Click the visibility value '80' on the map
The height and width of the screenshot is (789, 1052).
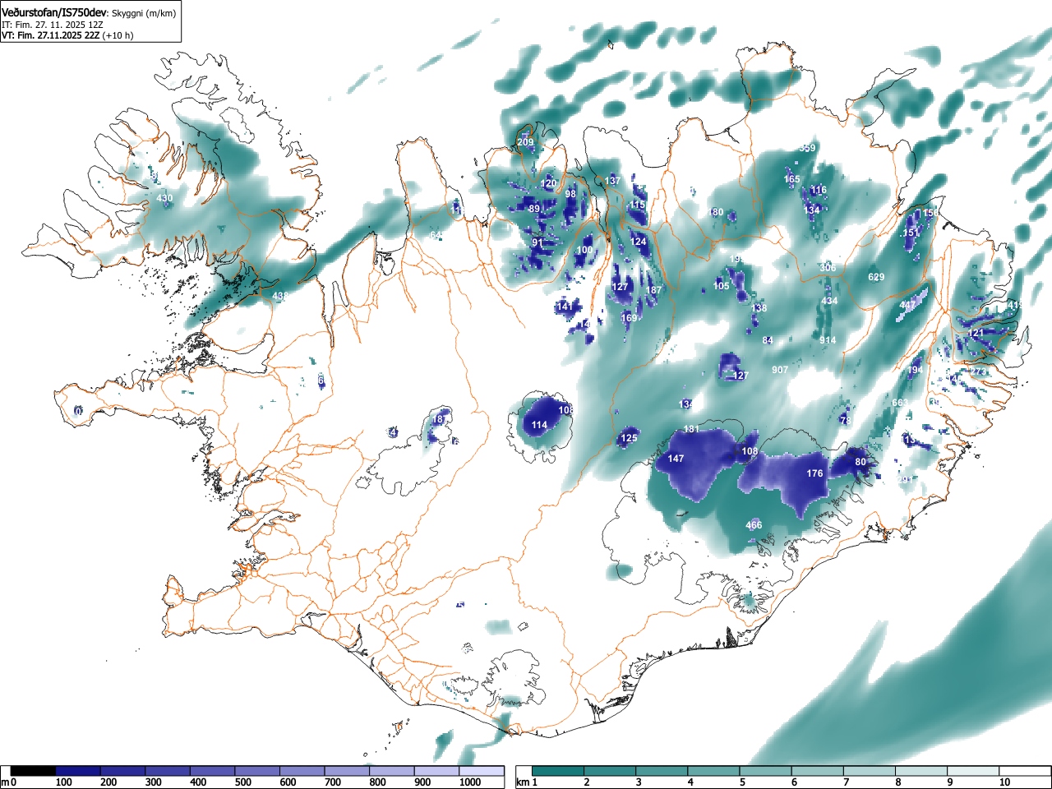861,462
